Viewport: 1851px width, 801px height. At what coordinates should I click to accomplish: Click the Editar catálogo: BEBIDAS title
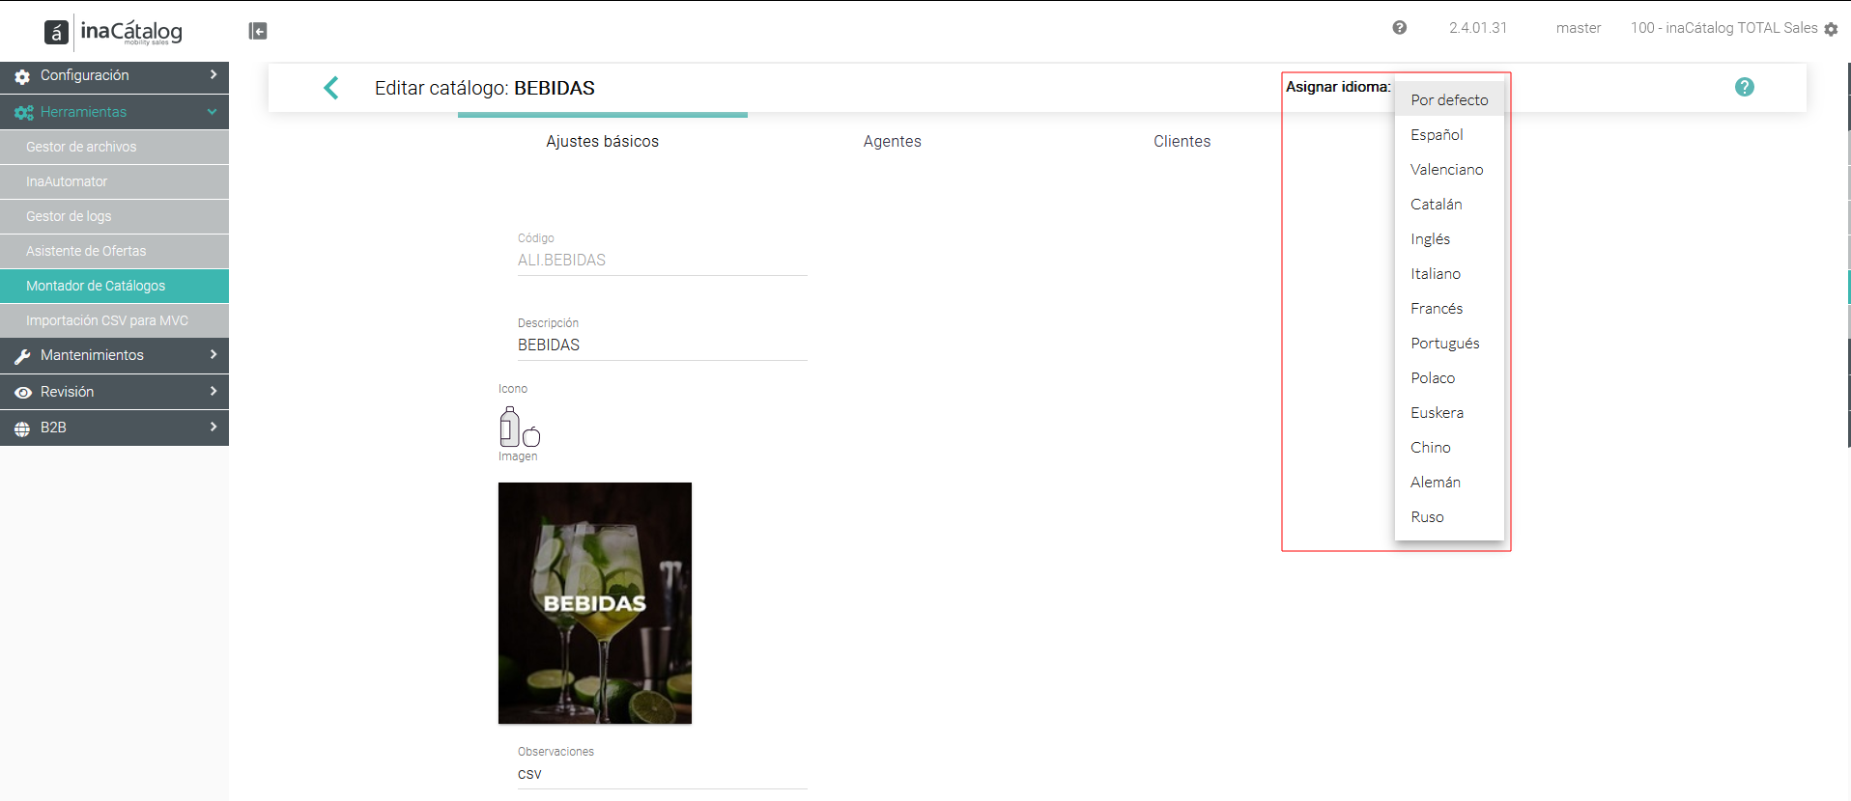pyautogui.click(x=485, y=88)
